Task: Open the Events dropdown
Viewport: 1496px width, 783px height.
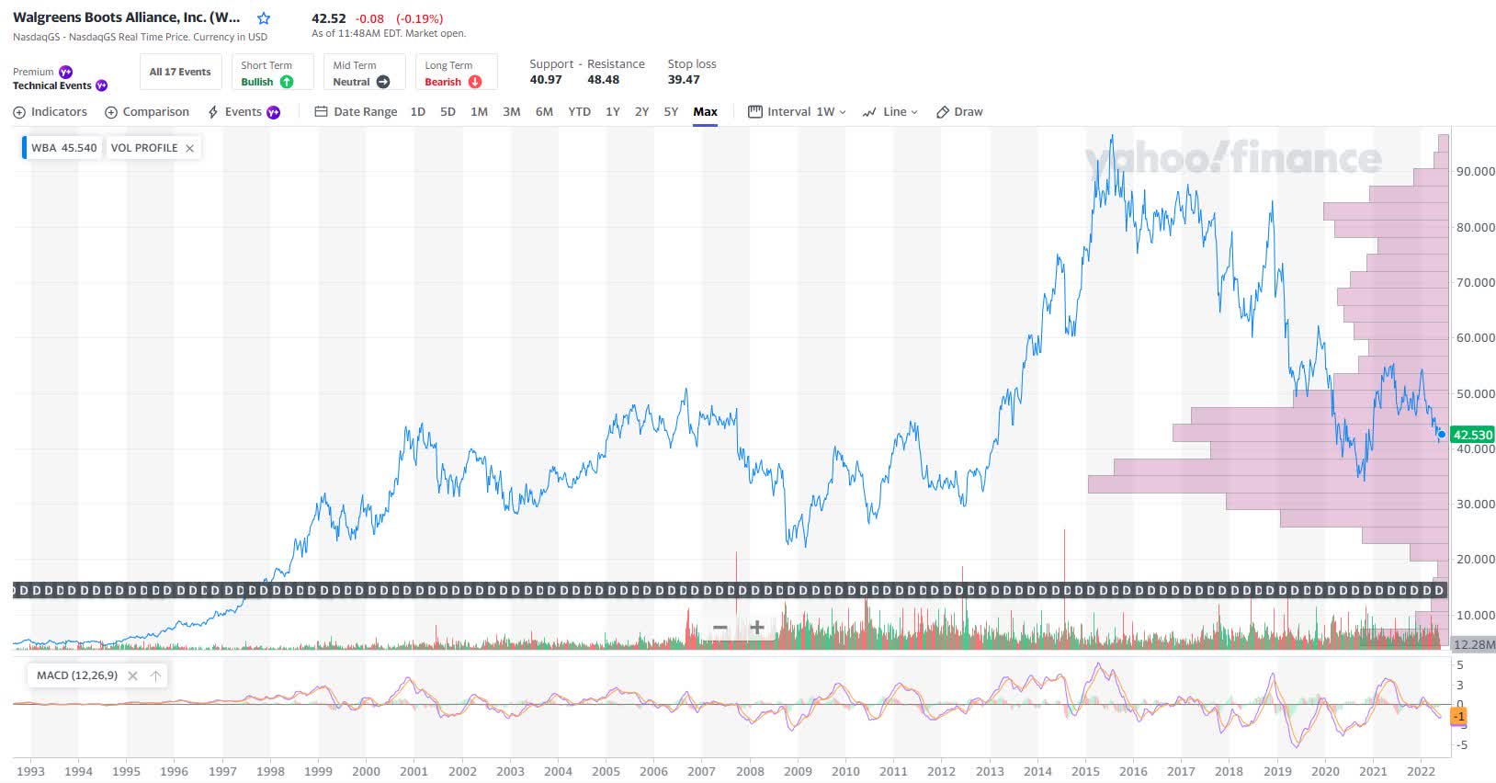Action: pos(244,112)
